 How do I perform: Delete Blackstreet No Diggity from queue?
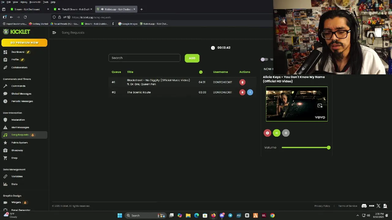tap(242, 82)
